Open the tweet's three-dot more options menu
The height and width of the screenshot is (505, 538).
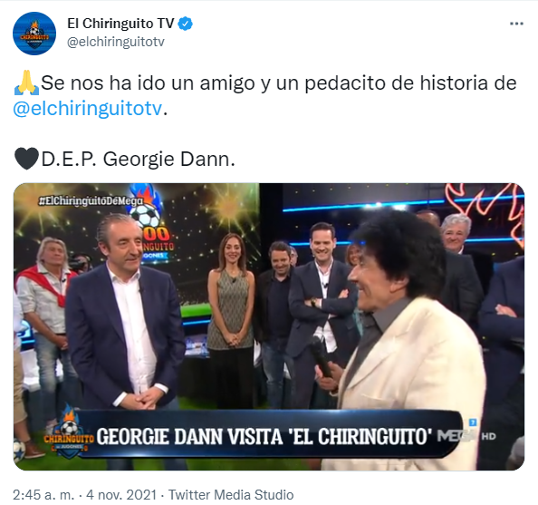pyautogui.click(x=516, y=24)
